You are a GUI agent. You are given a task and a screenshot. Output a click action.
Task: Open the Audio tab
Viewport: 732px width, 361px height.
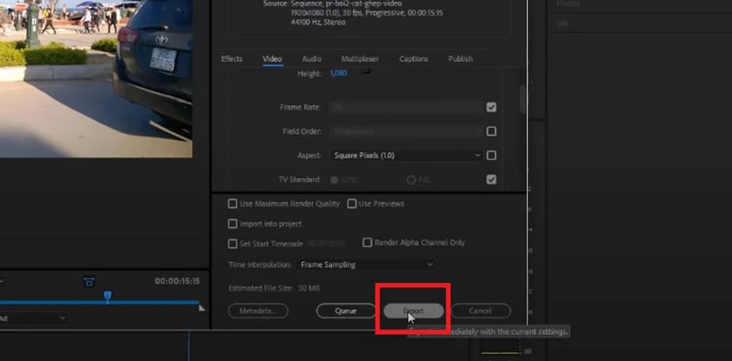pos(311,58)
